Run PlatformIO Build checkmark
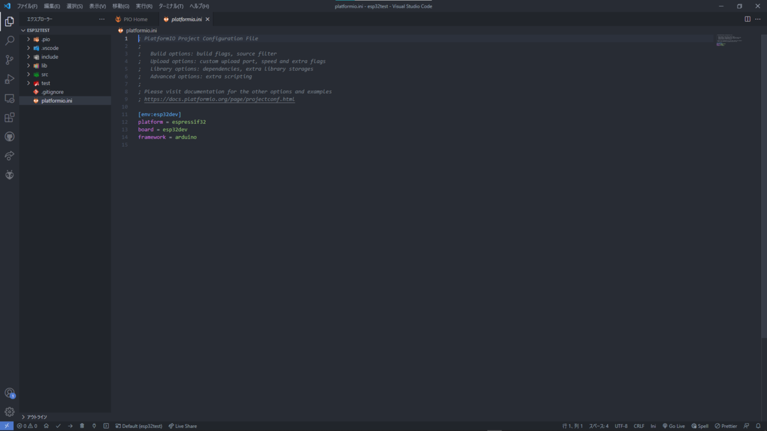Screen dimensions: 767x431 pyautogui.click(x=58, y=426)
